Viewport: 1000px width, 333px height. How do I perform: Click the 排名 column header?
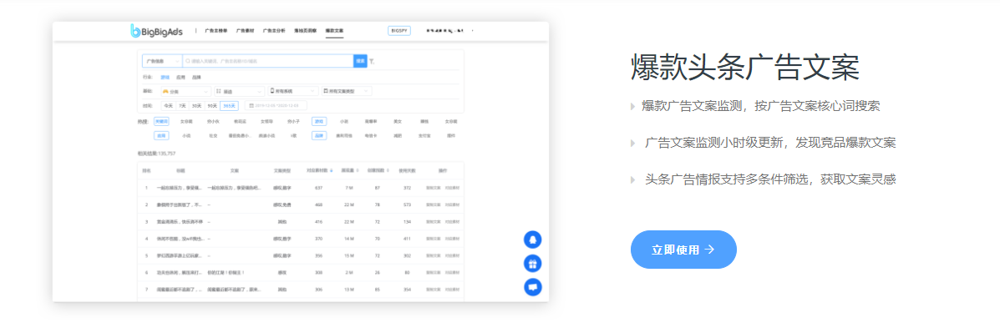pyautogui.click(x=146, y=170)
